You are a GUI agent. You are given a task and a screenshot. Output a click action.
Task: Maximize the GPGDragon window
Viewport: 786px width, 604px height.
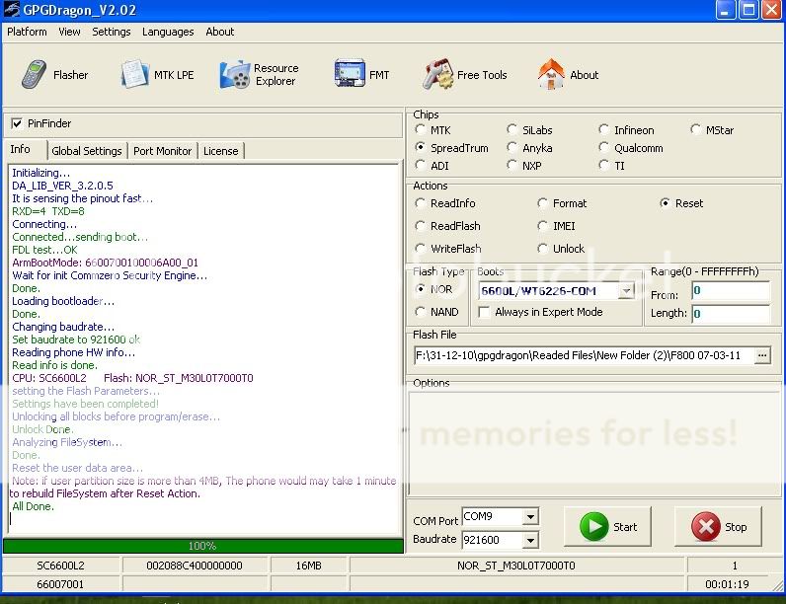[748, 10]
